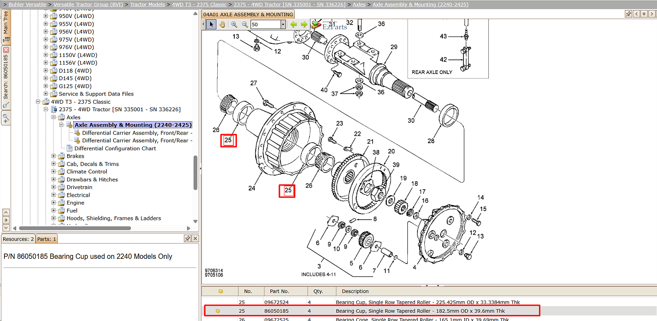Screen dimensions: 657x321
Task: Zoom out of the axle diagram
Action: (x=245, y=25)
